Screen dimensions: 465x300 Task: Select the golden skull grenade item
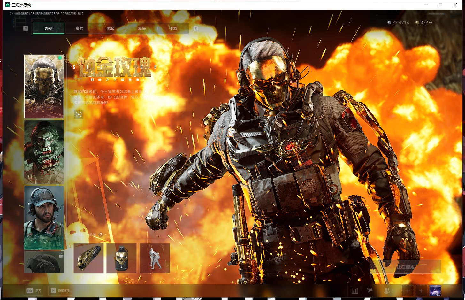click(x=121, y=258)
